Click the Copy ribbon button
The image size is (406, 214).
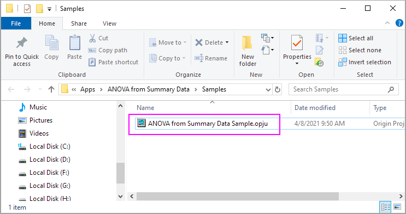[x=51, y=47]
